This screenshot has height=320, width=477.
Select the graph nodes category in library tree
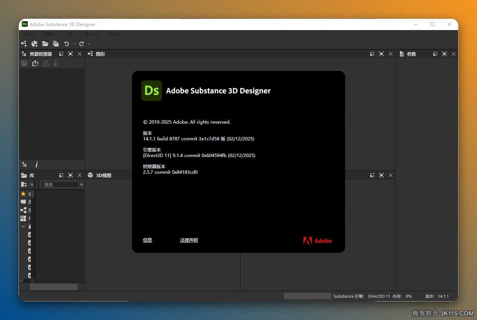click(23, 210)
